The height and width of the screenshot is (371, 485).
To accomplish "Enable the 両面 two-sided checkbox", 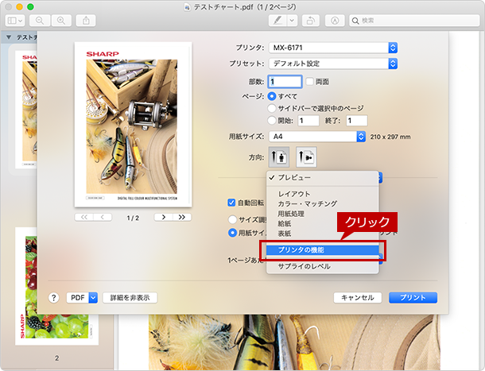I will [x=309, y=82].
